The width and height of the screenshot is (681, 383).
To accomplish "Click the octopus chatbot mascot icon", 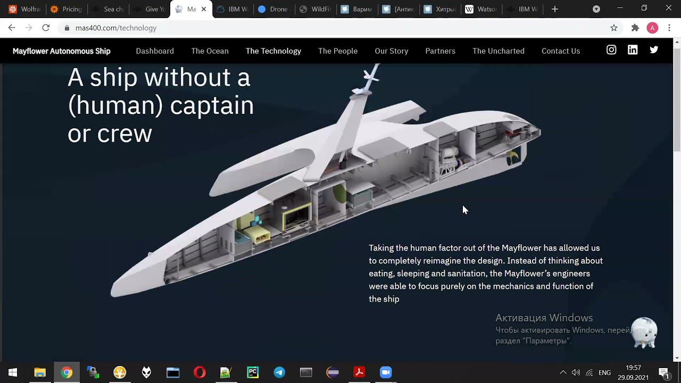I will point(644,332).
